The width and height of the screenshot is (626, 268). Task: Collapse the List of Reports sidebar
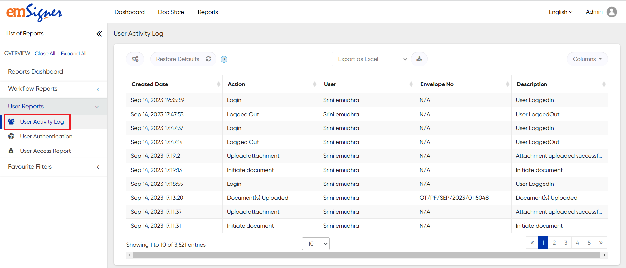99,34
